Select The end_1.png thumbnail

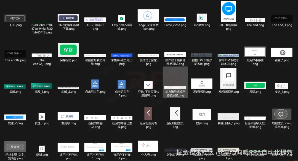pos(281,18)
